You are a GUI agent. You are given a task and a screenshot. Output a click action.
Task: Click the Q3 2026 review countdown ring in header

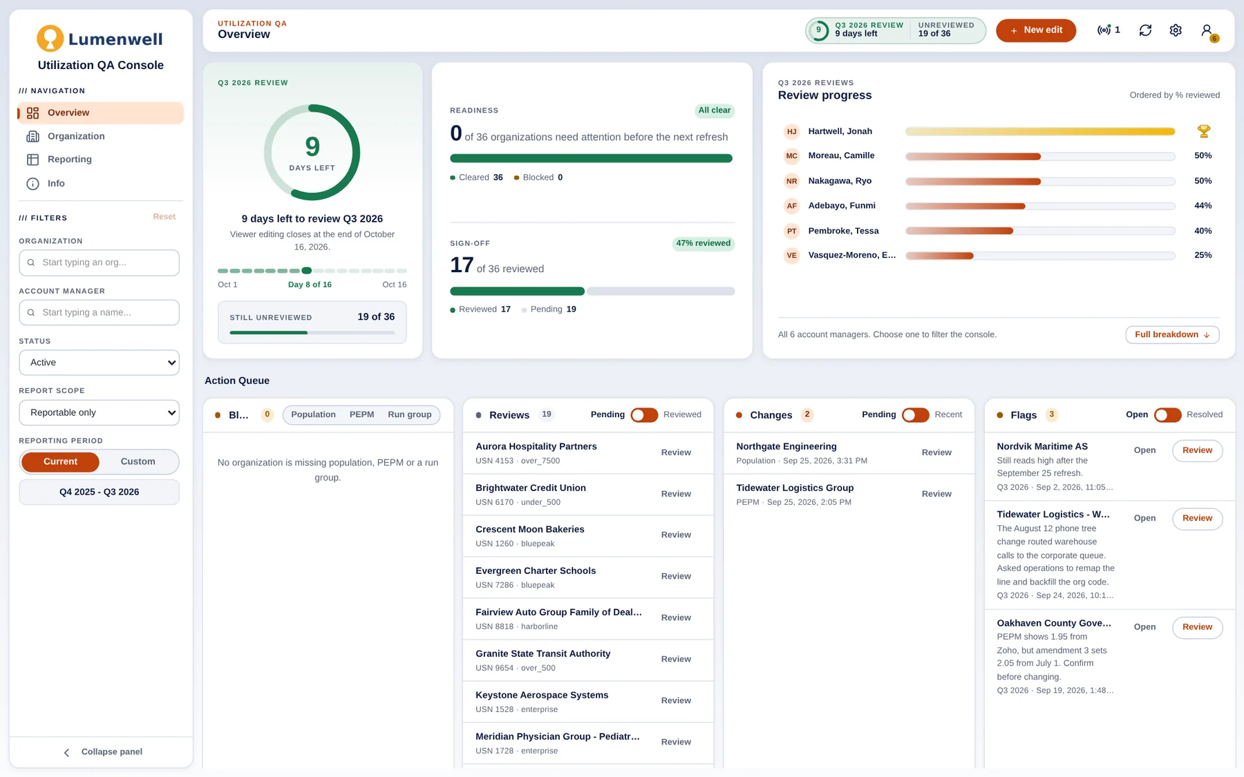click(818, 30)
